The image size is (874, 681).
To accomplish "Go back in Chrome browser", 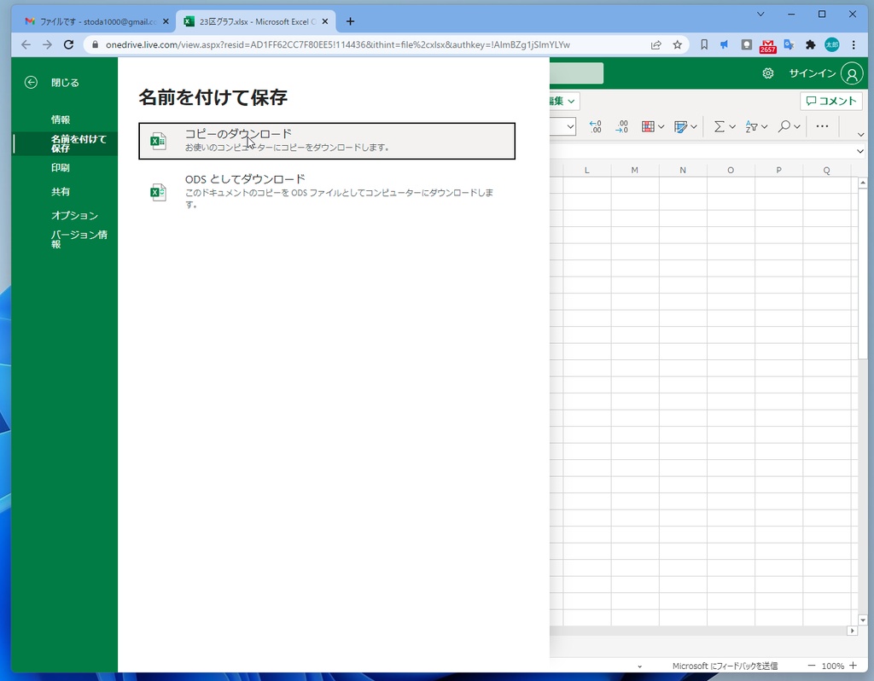I will [x=26, y=44].
